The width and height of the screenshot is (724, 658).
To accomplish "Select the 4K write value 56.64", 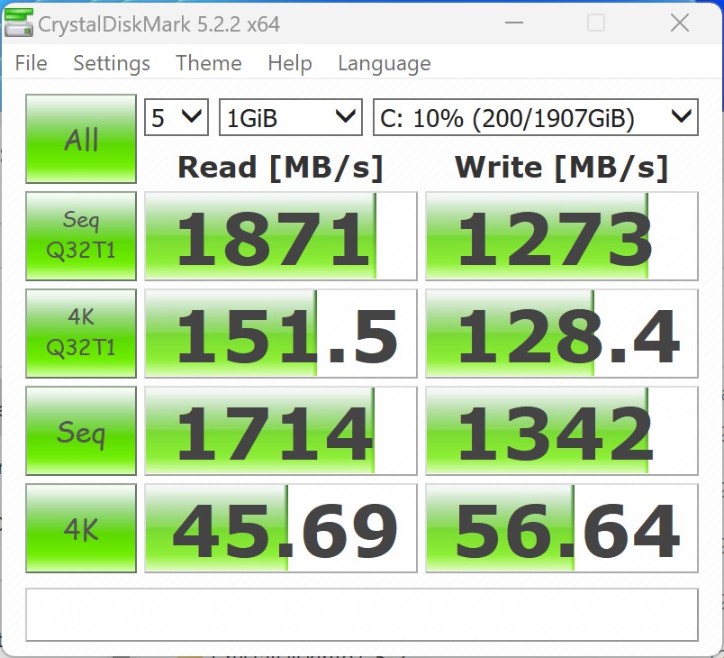I will click(562, 528).
